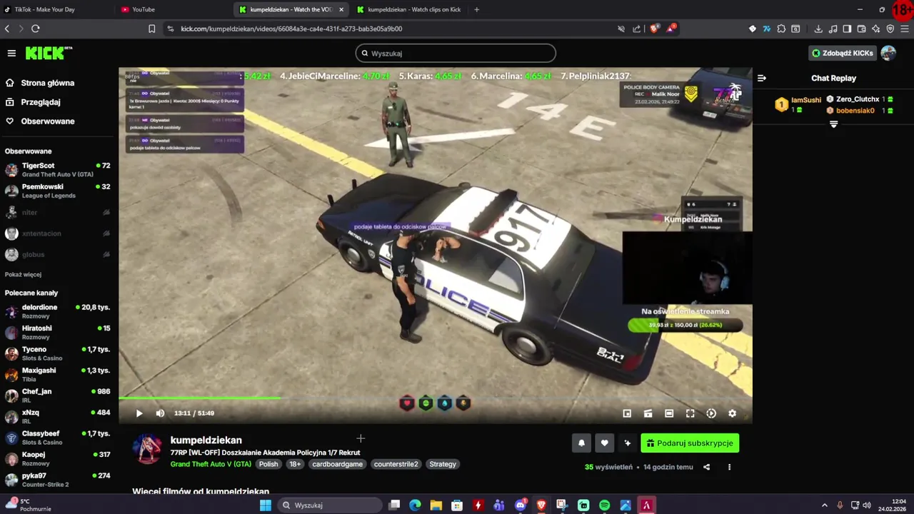Open kumpeldziekan channel avatar
The height and width of the screenshot is (514, 914).
tap(147, 449)
